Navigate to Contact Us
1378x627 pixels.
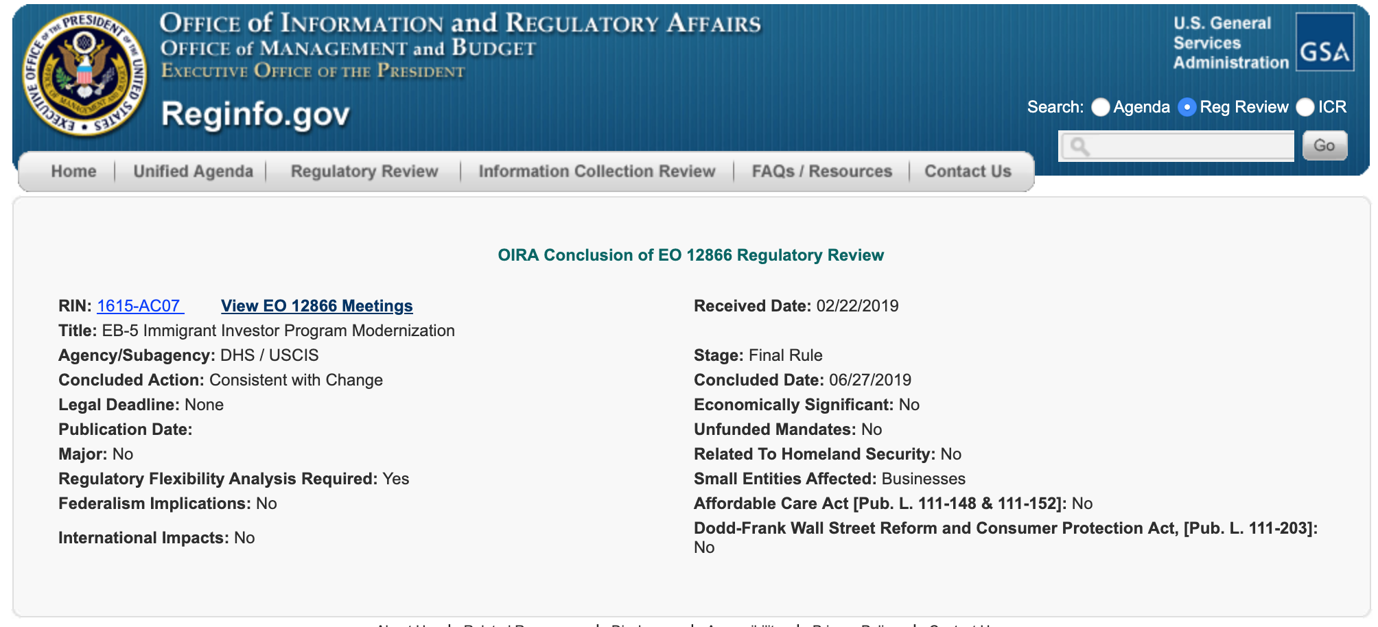[x=968, y=171]
